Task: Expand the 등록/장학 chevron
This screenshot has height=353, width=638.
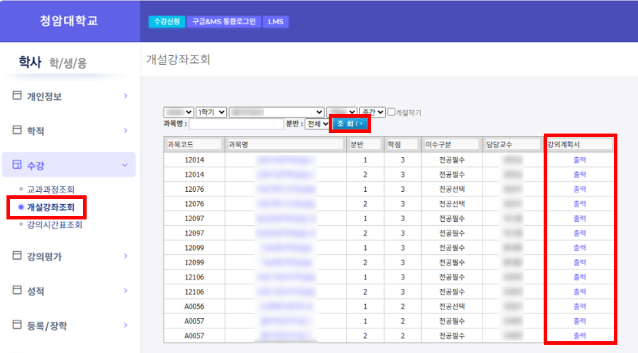Action: (125, 325)
